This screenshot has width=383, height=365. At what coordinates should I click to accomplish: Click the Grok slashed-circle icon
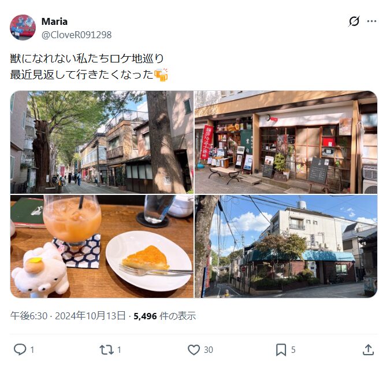point(354,21)
